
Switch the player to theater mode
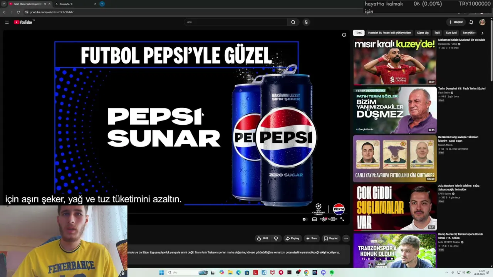(333, 219)
